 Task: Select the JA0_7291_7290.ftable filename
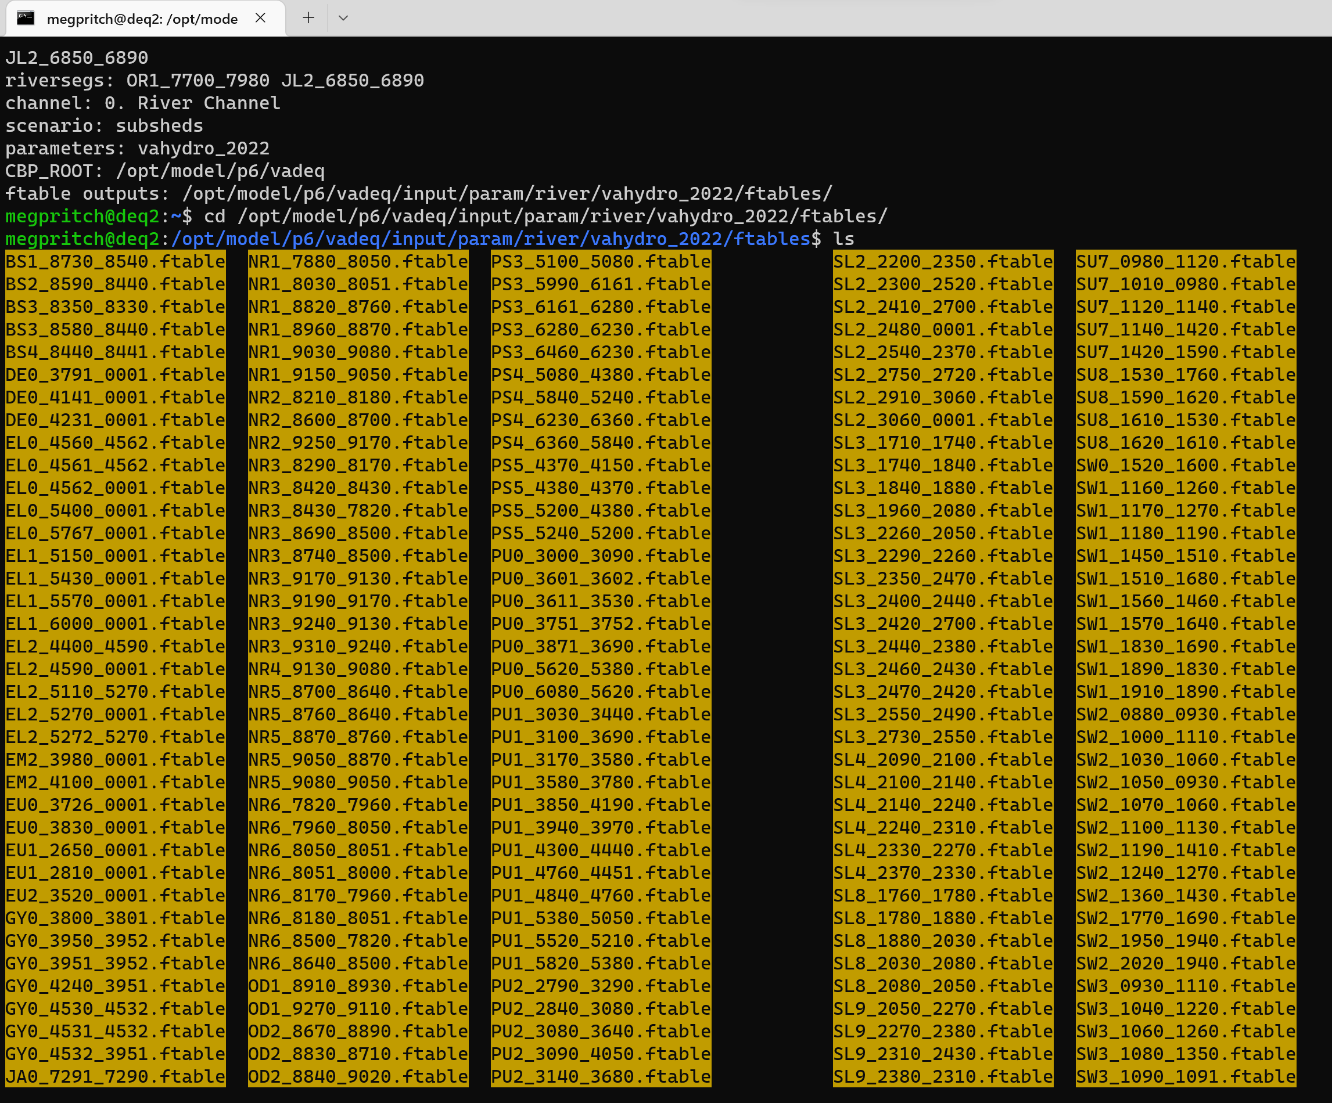click(x=114, y=1076)
